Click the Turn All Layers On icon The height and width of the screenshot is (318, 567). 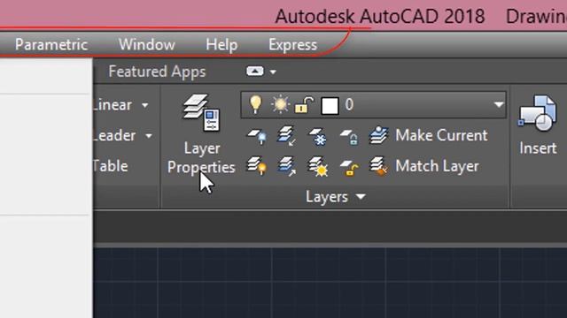pyautogui.click(x=257, y=166)
